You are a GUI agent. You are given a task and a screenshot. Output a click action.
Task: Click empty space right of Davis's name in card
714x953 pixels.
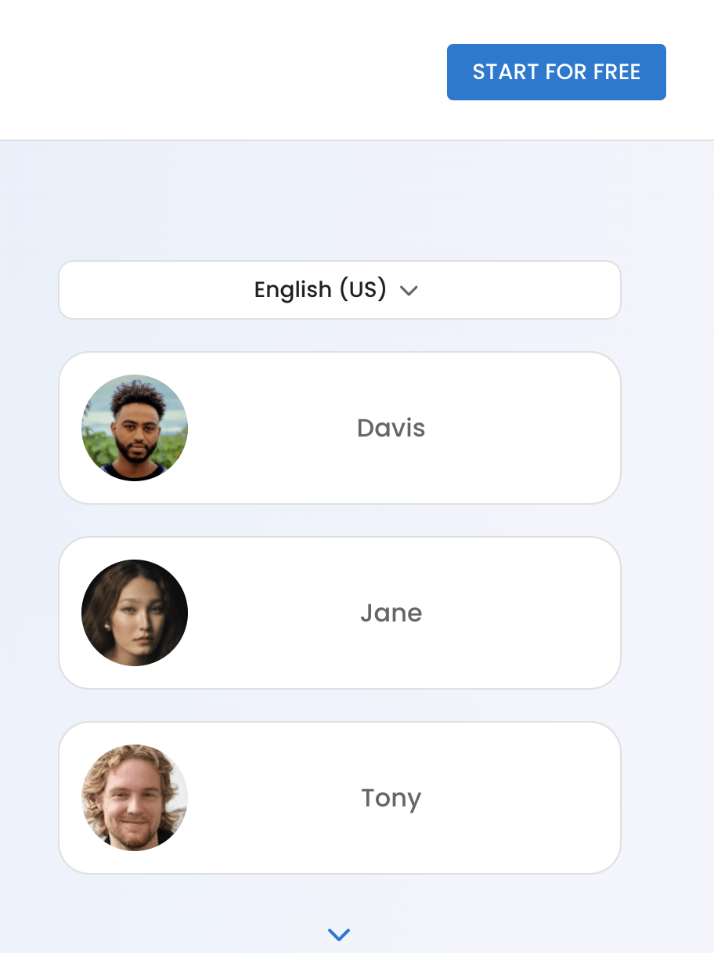tap(525, 428)
